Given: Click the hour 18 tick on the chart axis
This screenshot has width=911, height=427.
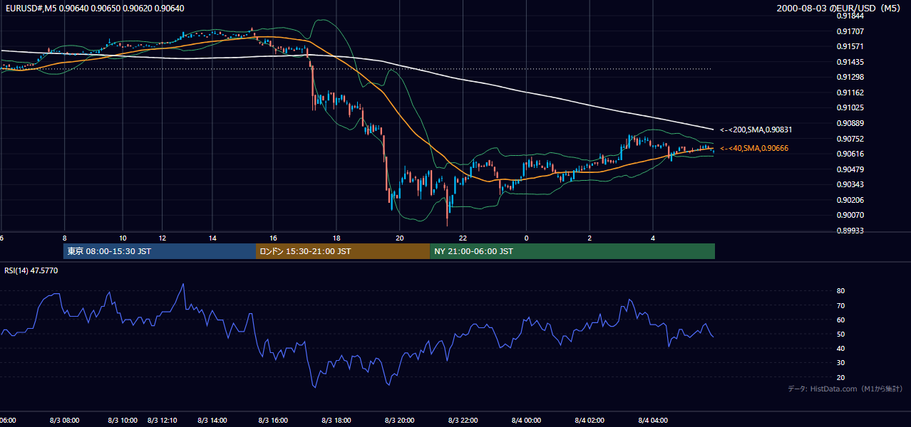Looking at the screenshot, I should pos(336,238).
